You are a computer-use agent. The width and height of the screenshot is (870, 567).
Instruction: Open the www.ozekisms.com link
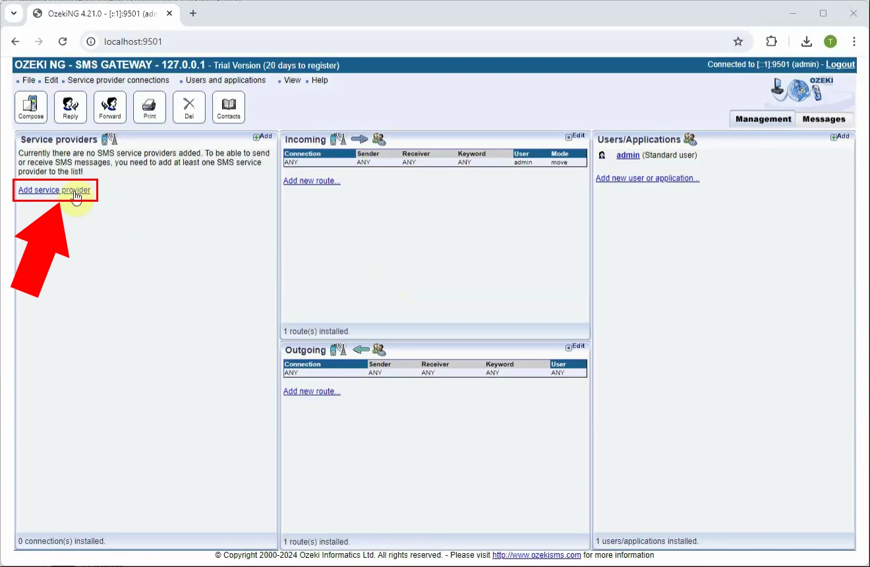[x=536, y=555]
